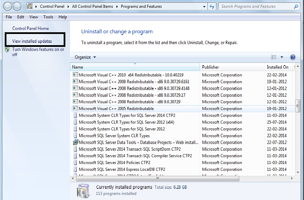The width and height of the screenshot is (304, 200).
Task: Go to Control Panel Home
Action: (30, 29)
